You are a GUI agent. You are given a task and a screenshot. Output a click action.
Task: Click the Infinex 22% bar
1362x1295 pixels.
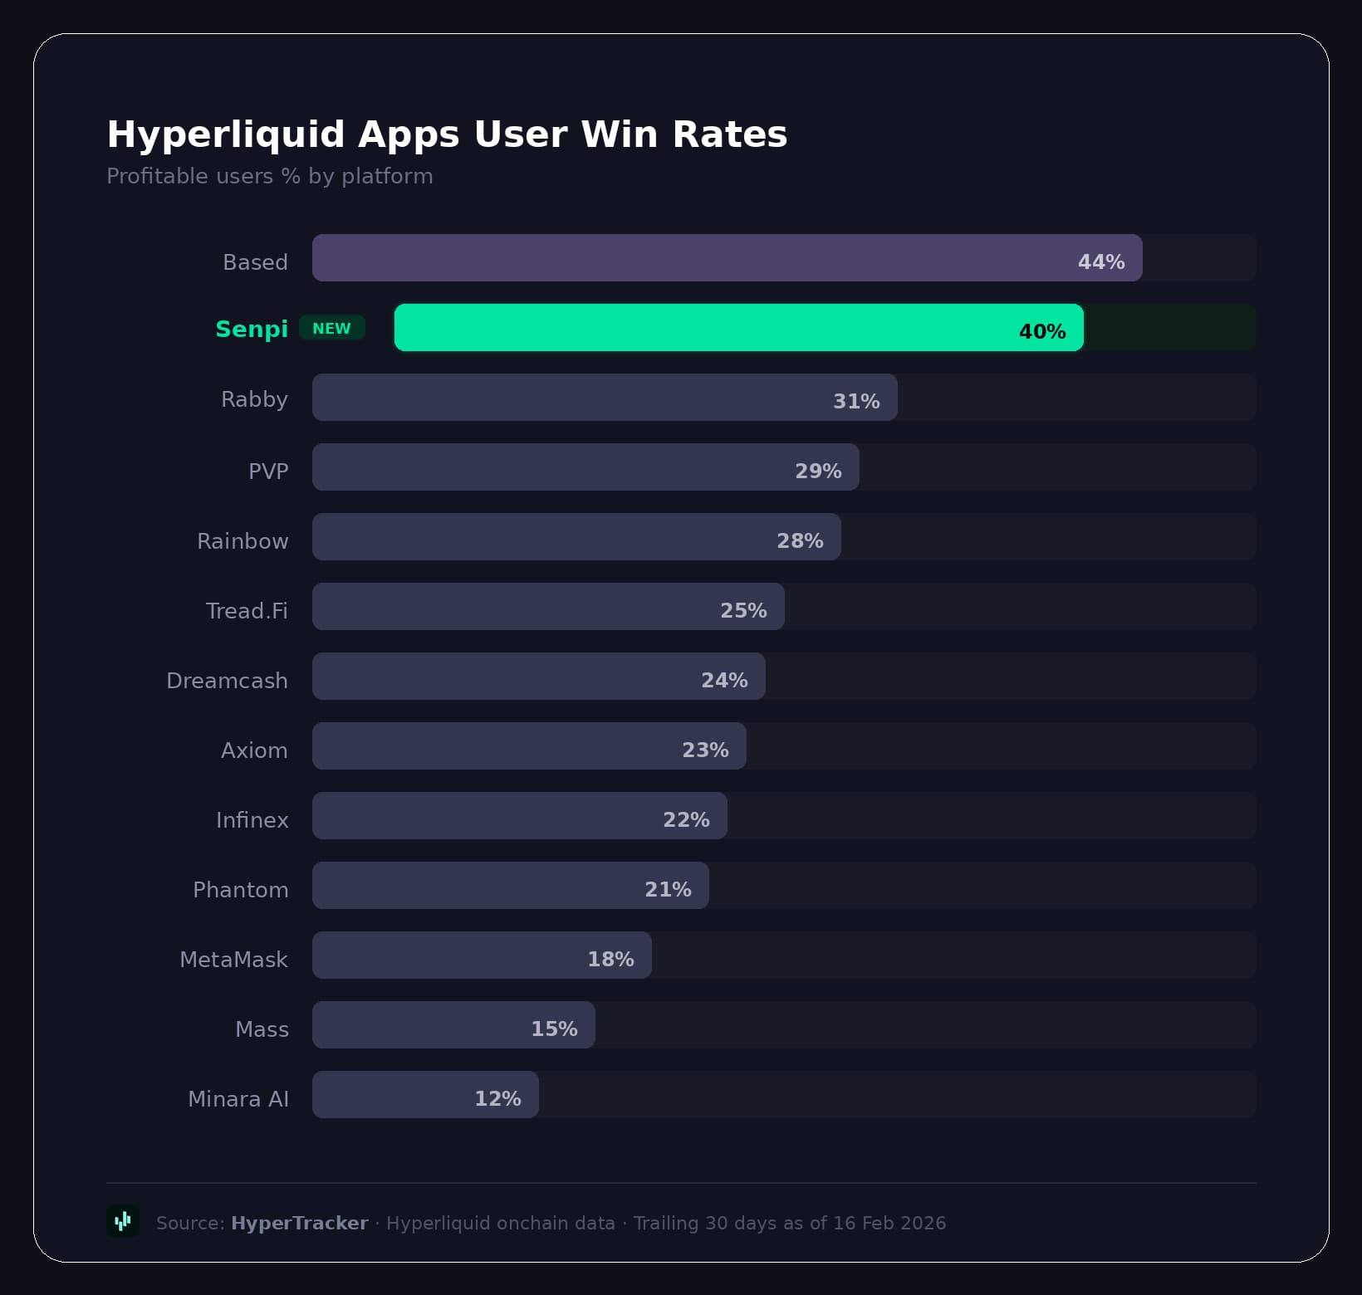coord(519,816)
